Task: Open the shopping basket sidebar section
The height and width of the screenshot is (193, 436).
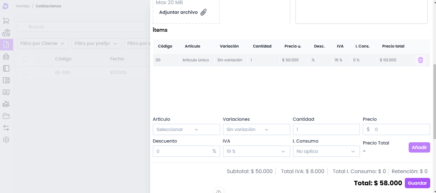Action: click(6, 57)
